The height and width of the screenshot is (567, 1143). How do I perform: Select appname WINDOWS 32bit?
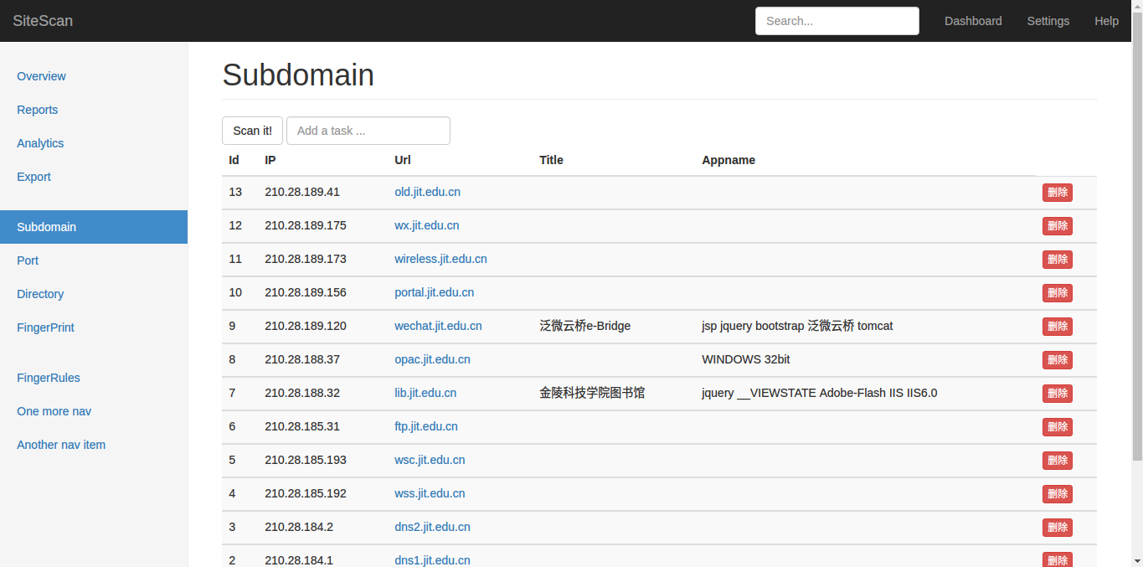746,359
